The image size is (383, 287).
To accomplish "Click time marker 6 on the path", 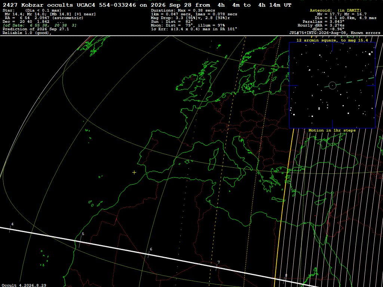I will tap(151, 249).
